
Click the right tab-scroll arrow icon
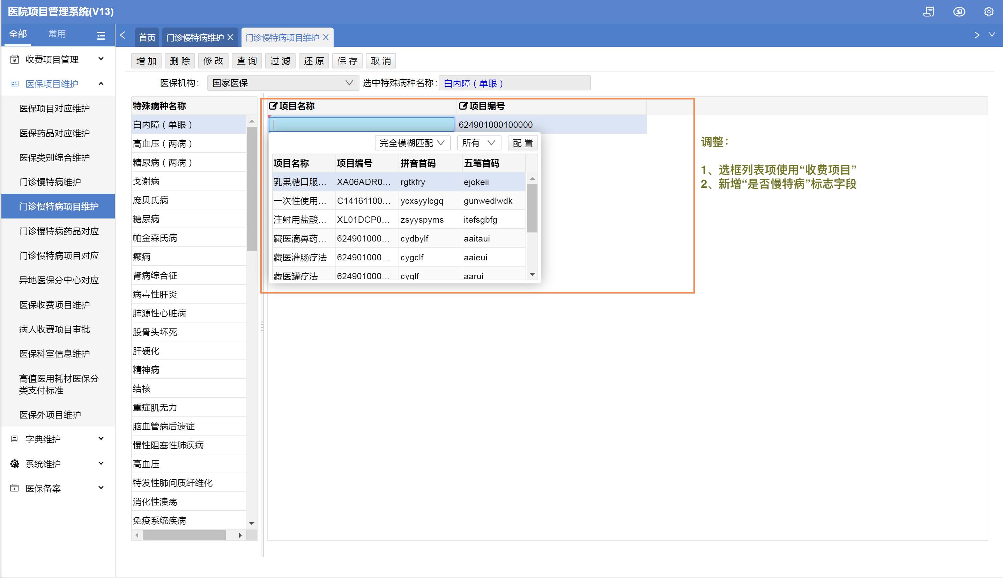tap(976, 36)
